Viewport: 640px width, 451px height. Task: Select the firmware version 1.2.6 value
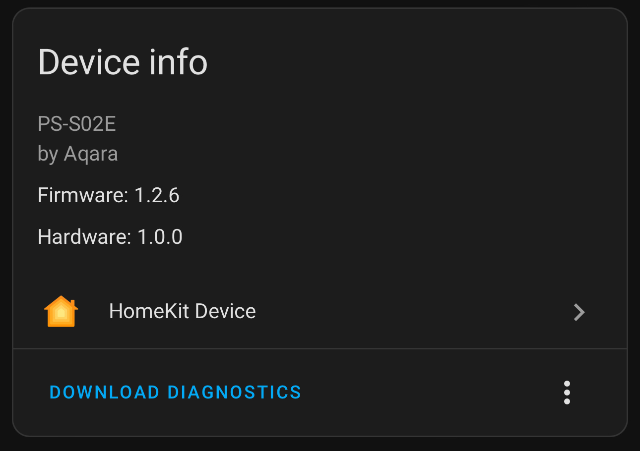coord(157,195)
